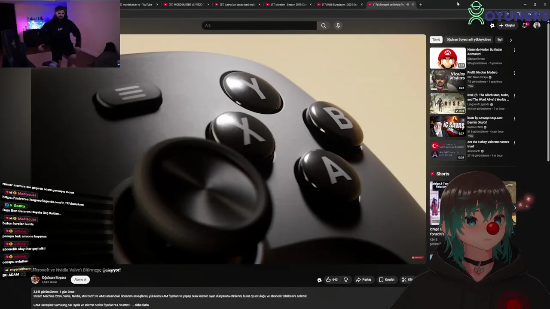Open Oğulcan Boyacı channel name link

pyautogui.click(x=54, y=278)
